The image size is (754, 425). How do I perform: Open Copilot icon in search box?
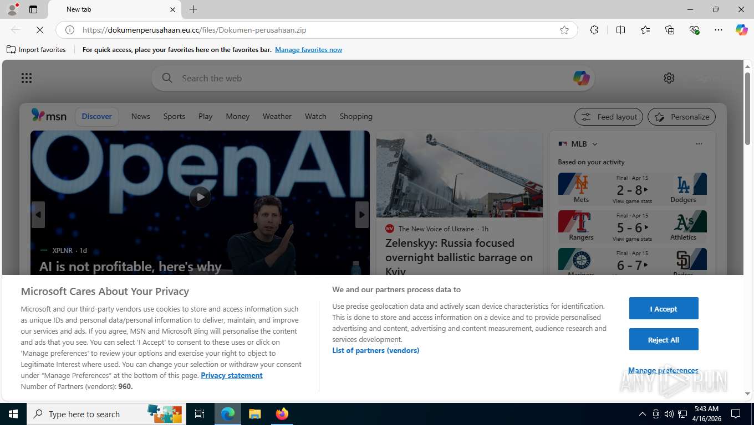pos(581,78)
